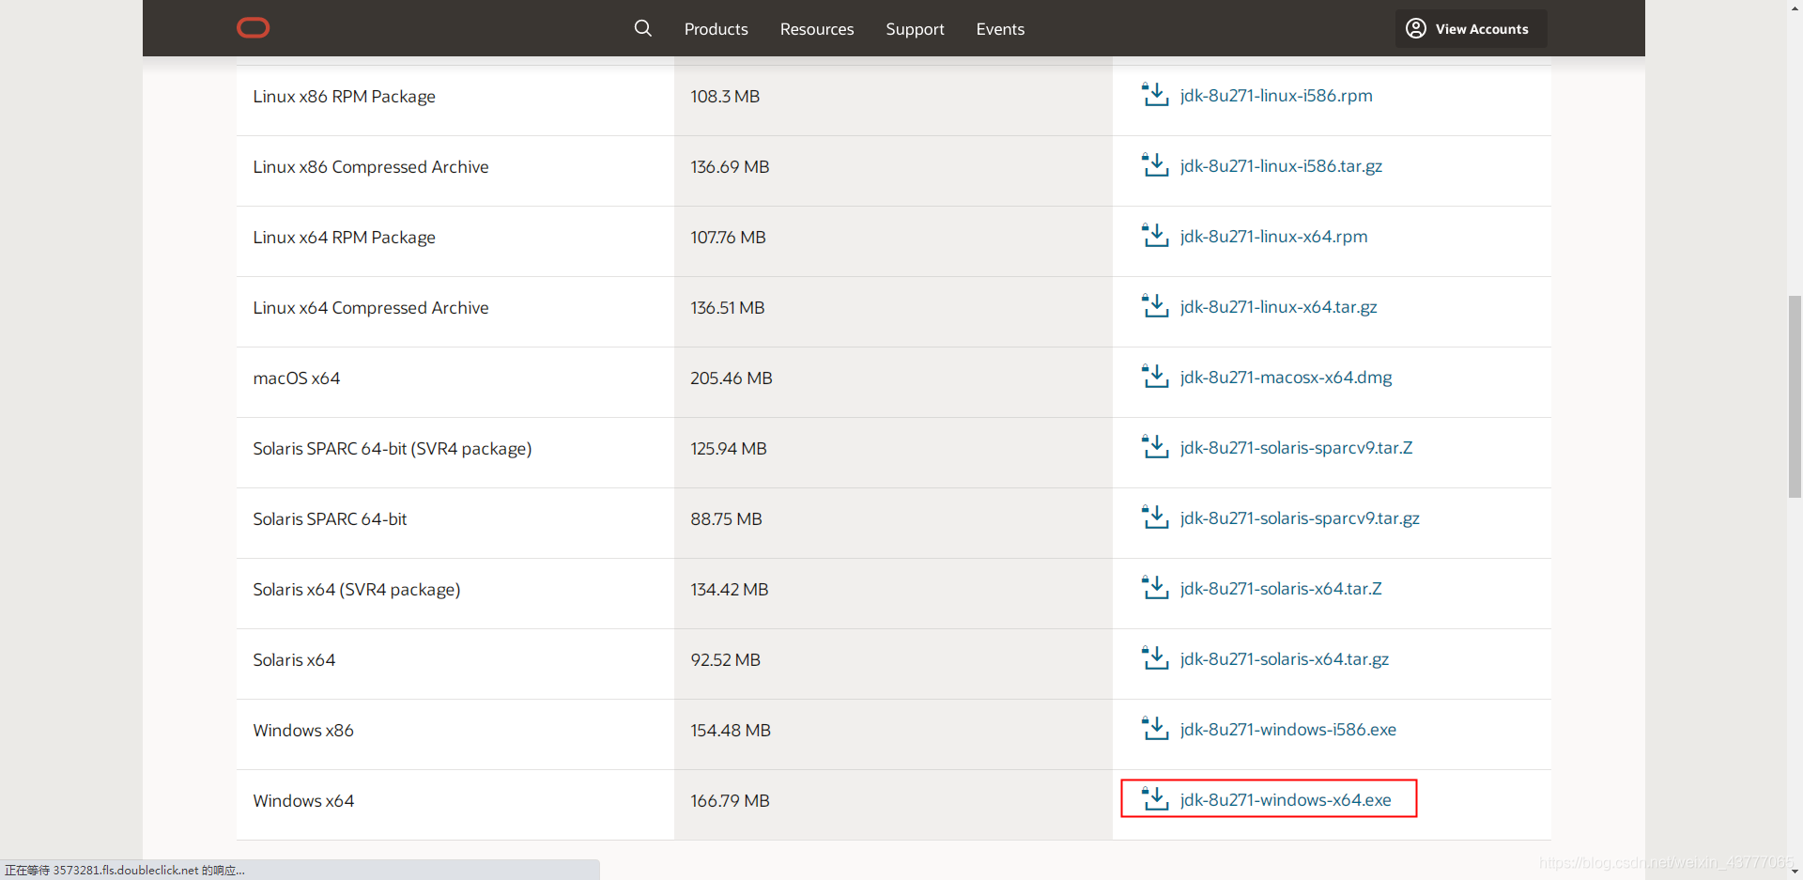
Task: Click the doubleclick.net loading status text
Action: click(125, 871)
